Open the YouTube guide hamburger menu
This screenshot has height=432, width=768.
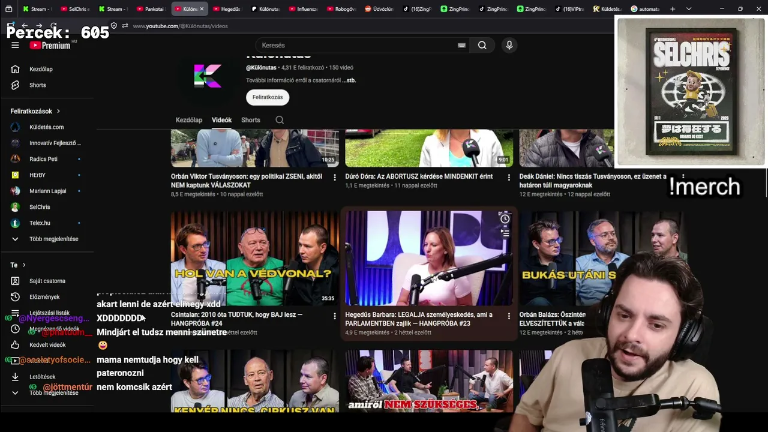15,45
